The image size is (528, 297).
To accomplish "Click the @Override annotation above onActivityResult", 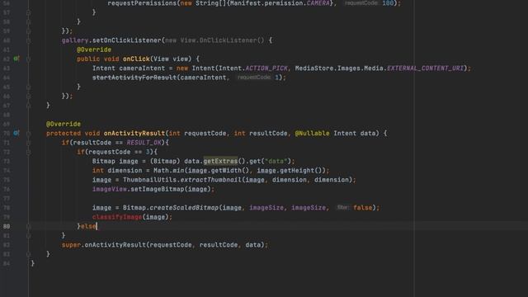I will pyautogui.click(x=64, y=124).
